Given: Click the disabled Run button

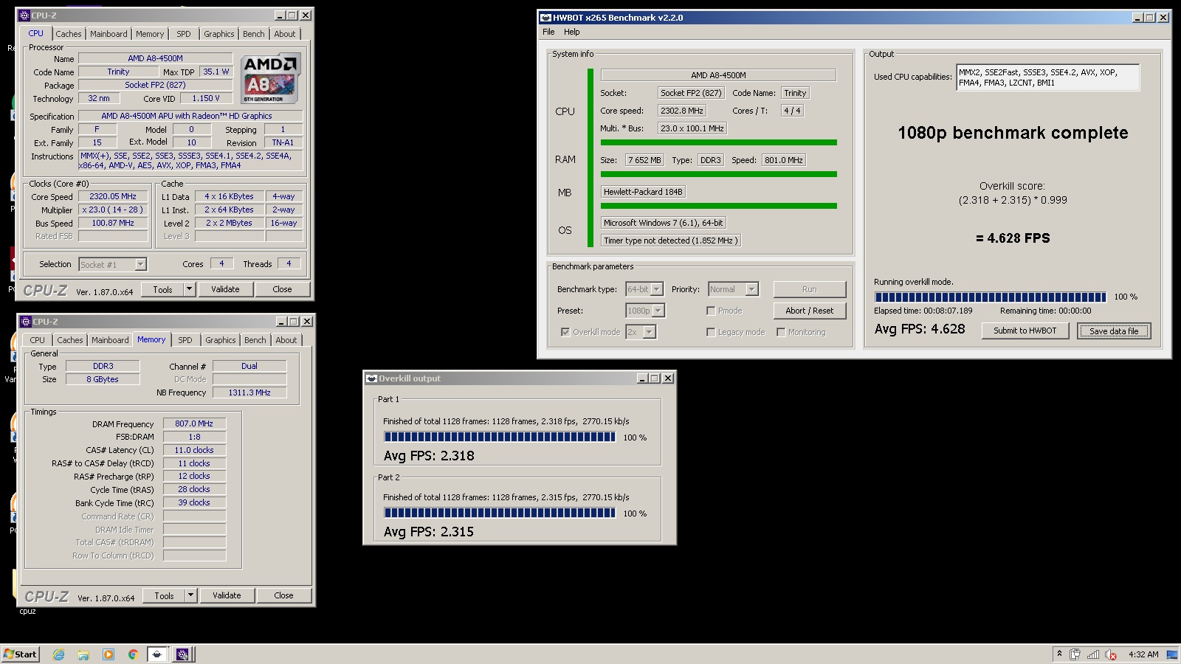Looking at the screenshot, I should click(x=810, y=289).
